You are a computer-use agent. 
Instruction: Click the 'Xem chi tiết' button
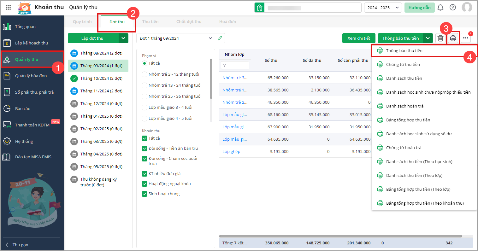coord(359,38)
